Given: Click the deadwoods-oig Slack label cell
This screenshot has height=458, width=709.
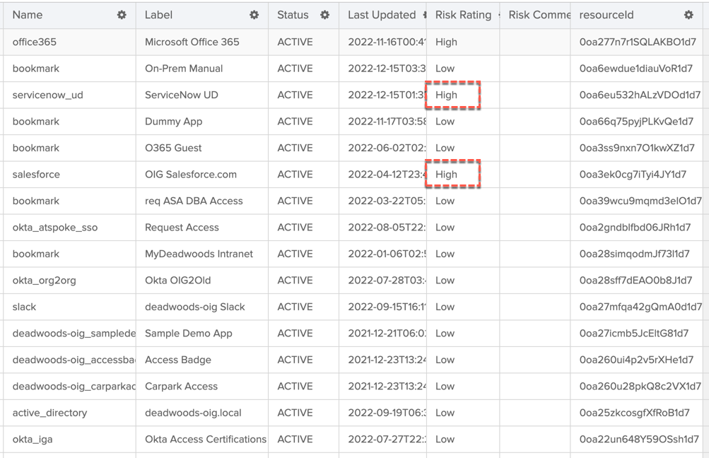Looking at the screenshot, I should point(195,307).
